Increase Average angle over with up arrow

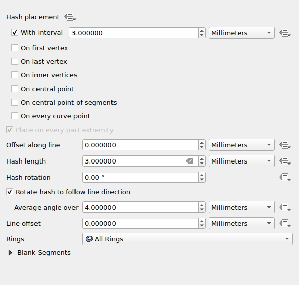[202, 205]
